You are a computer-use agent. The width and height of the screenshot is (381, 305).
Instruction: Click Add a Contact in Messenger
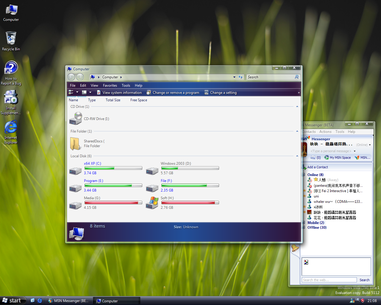(315, 167)
